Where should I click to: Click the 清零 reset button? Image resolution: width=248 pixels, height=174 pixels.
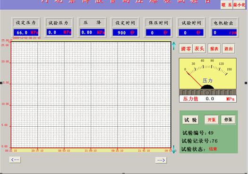coord(186,49)
